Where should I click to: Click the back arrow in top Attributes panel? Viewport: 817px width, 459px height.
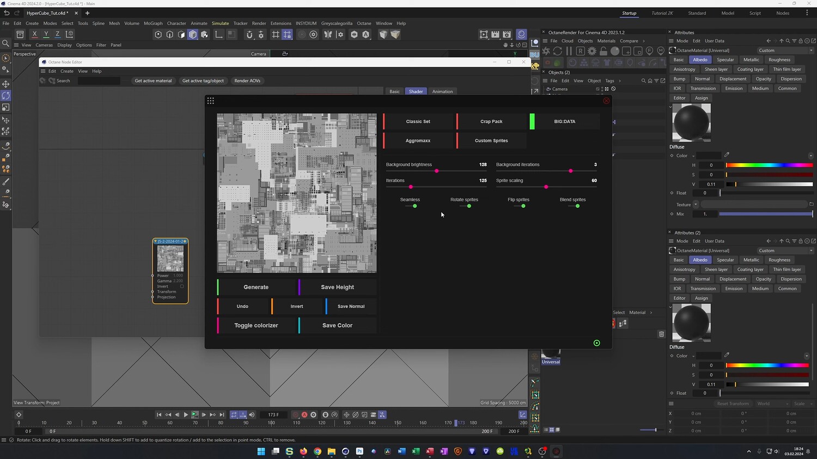tap(769, 41)
